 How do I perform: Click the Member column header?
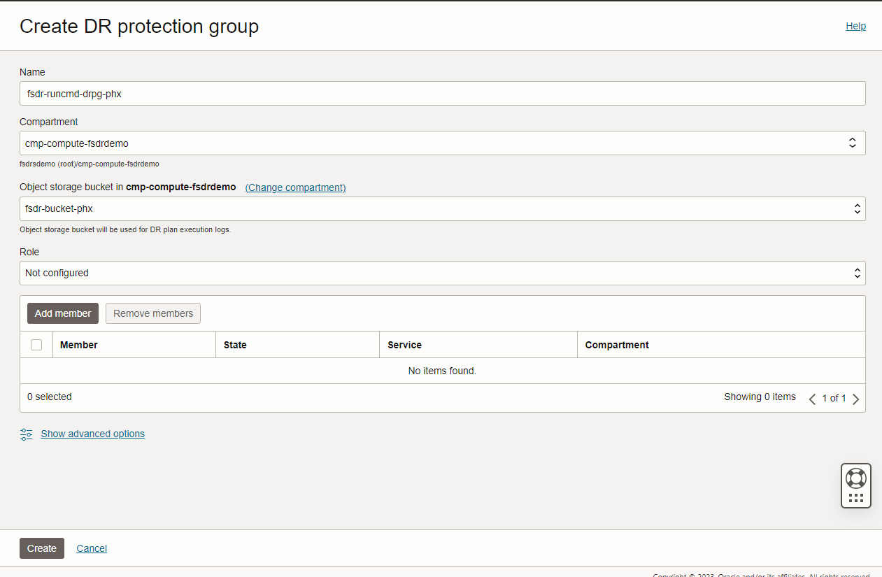click(x=79, y=345)
